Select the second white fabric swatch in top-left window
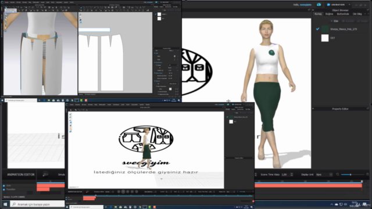This screenshot has height=209, width=372. click(x=159, y=19)
